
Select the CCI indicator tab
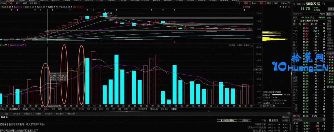point(88,109)
